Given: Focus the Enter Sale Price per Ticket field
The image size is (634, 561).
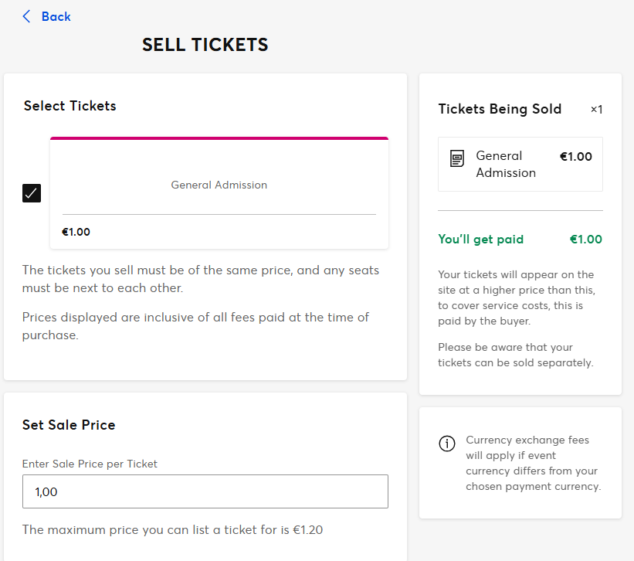Looking at the screenshot, I should (x=205, y=491).
